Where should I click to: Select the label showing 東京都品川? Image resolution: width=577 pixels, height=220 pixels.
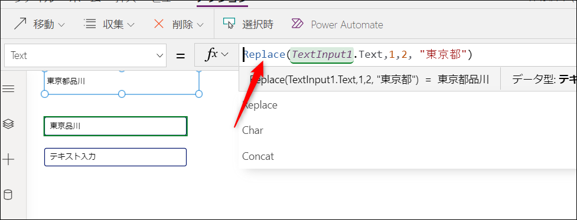pos(122,81)
